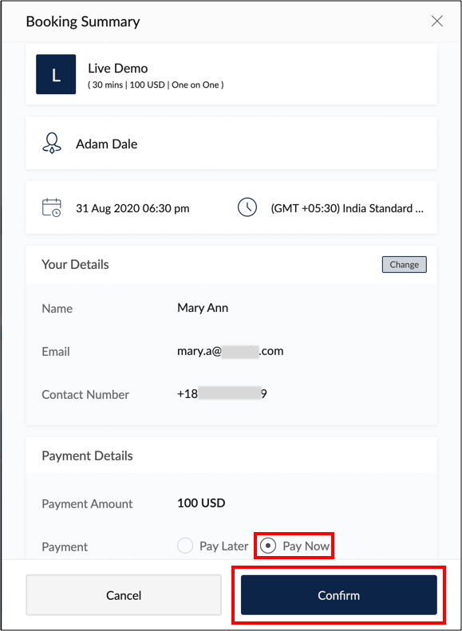This screenshot has width=462, height=631.
Task: Click Change to edit your details
Action: [x=404, y=264]
